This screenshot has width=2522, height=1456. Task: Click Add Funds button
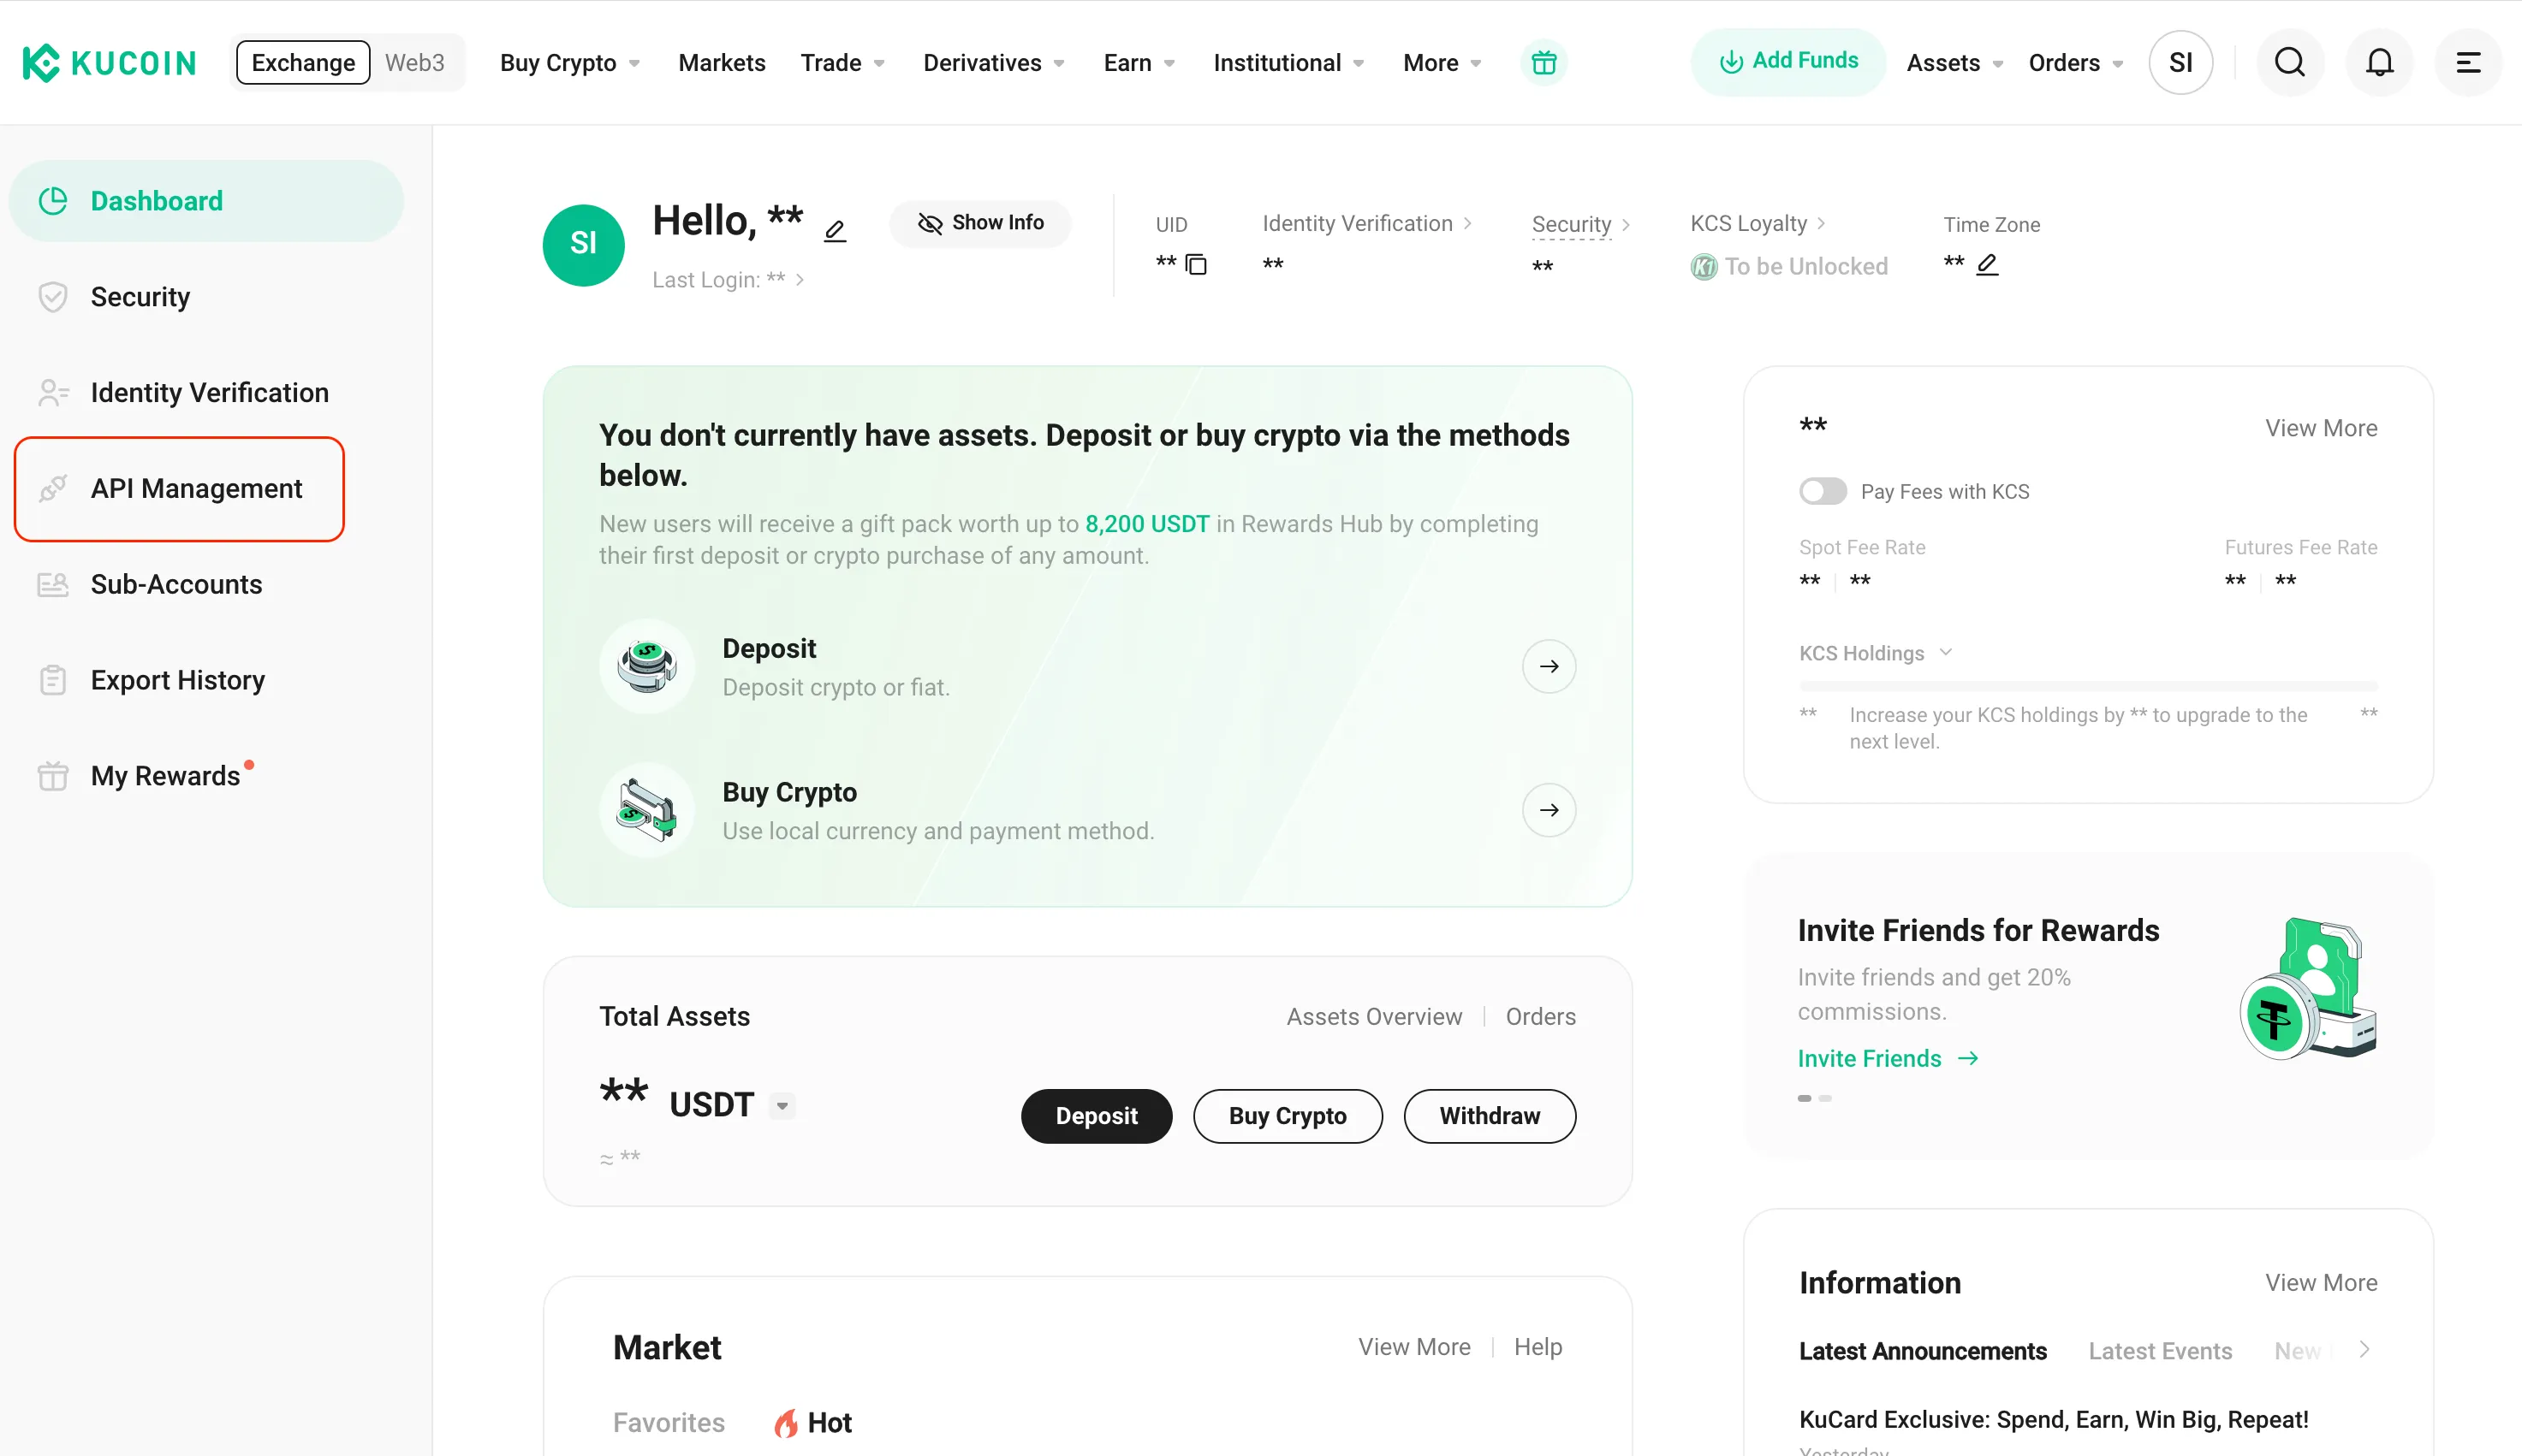(x=1787, y=62)
